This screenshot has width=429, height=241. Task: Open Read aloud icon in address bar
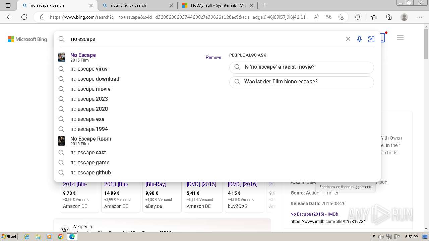pyautogui.click(x=316, y=17)
